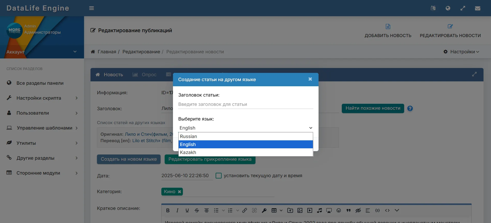The image size is (491, 223).
Task: Open the envelope messages icon
Action: click(x=478, y=8)
